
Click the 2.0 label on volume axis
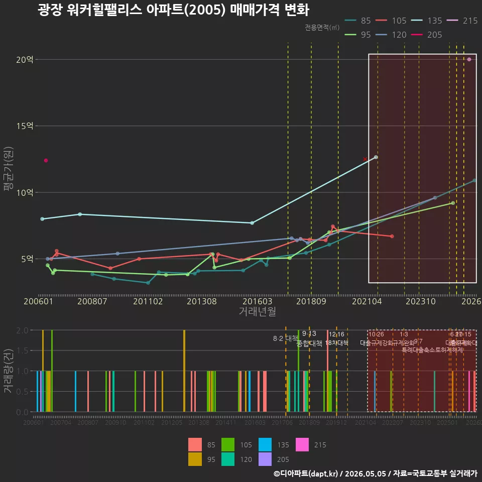pos(22,330)
